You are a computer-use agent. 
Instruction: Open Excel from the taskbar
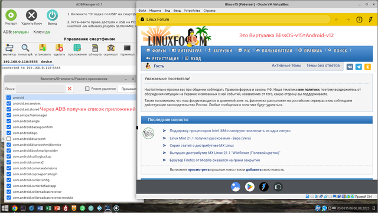click(48, 208)
